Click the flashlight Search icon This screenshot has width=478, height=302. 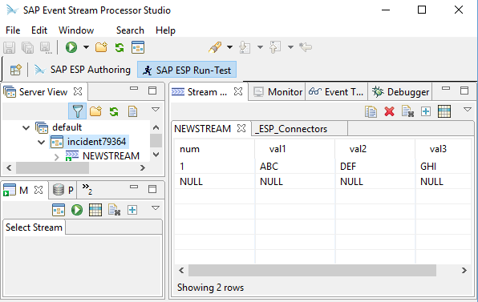(x=215, y=47)
